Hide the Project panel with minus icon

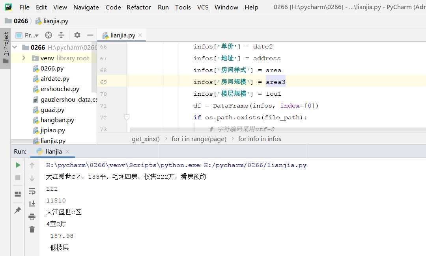pos(90,35)
